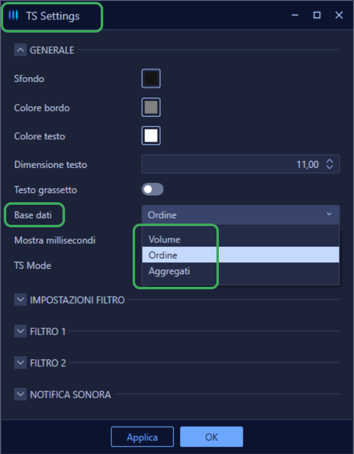Collapse the GENERALE section chevron
Screen dimensions: 354x454
click(20, 50)
